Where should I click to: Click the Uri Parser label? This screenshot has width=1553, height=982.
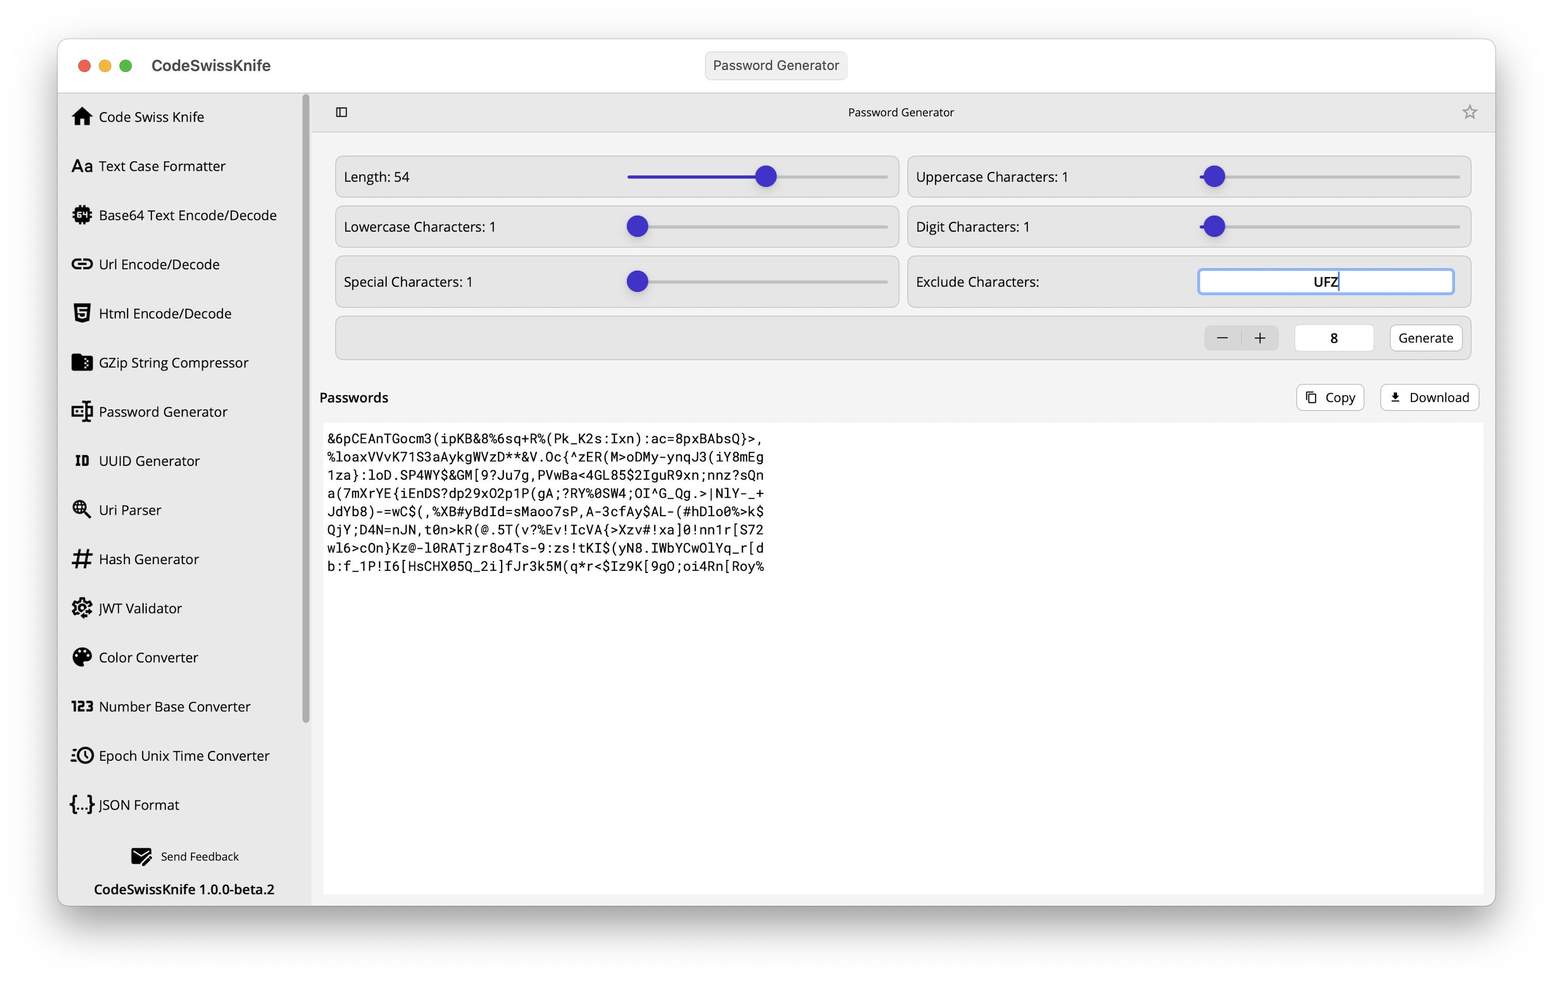click(130, 510)
